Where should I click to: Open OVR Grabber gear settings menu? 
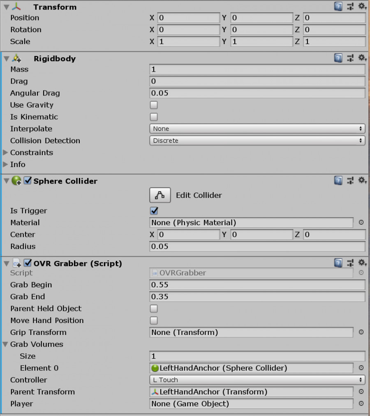click(362, 263)
